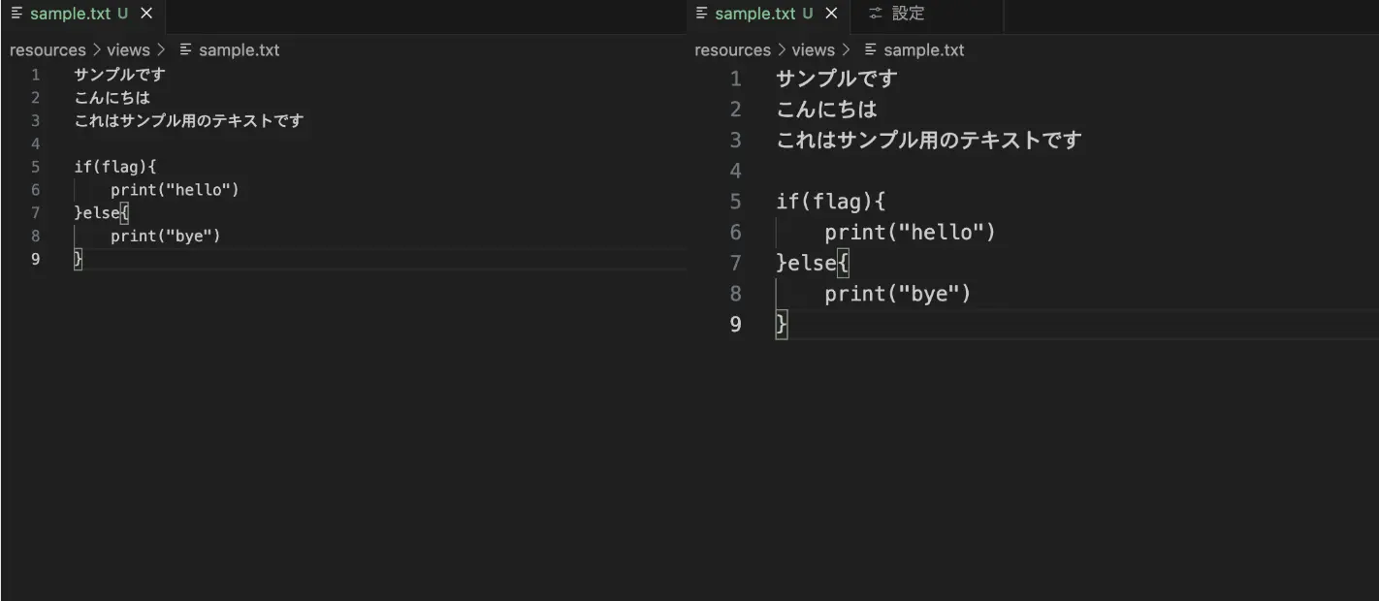Click the chevron after resources in the right breadcrumb
The image size is (1379, 601).
pos(782,50)
